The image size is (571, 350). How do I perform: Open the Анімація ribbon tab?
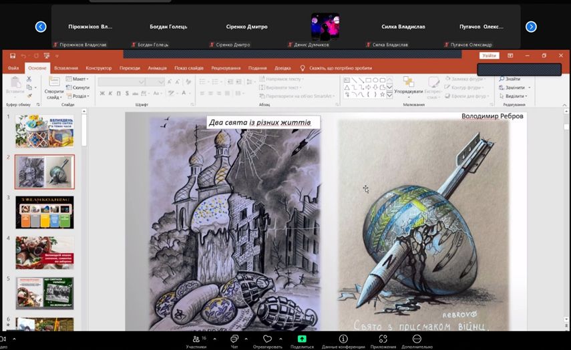click(x=158, y=68)
